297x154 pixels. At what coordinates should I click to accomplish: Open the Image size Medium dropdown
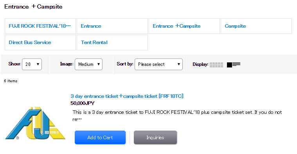pos(89,64)
